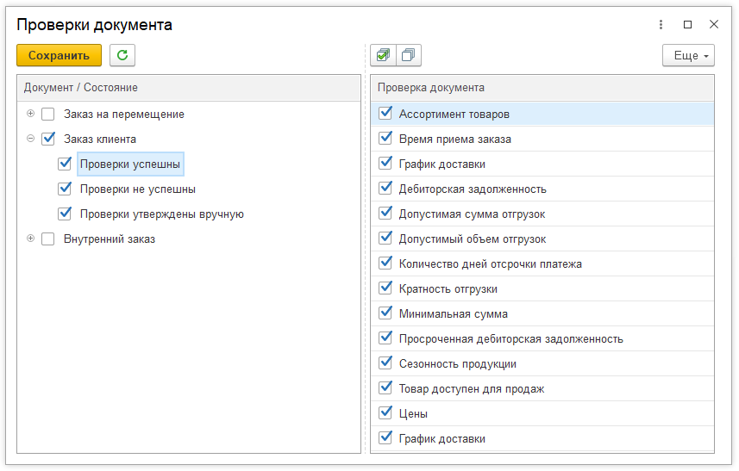Expand the Заказ на перемещение tree node

(x=31, y=114)
